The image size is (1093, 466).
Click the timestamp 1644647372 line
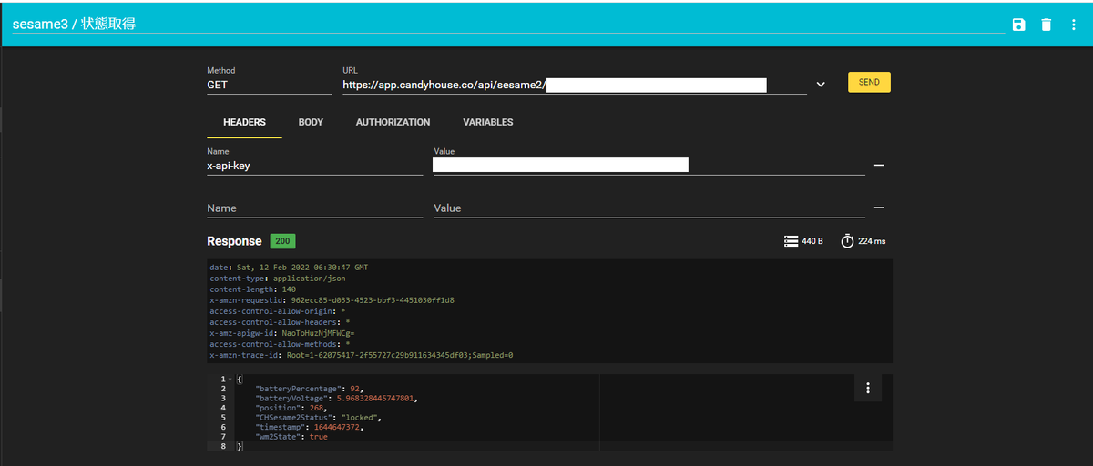(x=311, y=428)
